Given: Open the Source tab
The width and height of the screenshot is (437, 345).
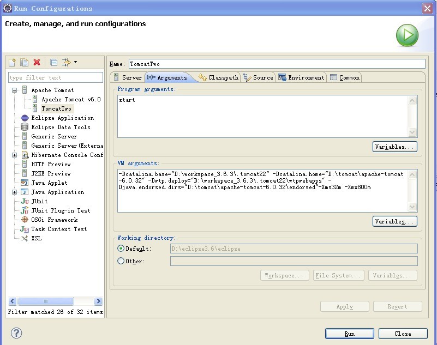Looking at the screenshot, I should coord(259,77).
